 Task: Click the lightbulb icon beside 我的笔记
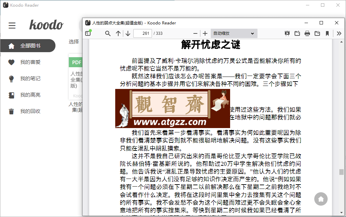(11, 79)
